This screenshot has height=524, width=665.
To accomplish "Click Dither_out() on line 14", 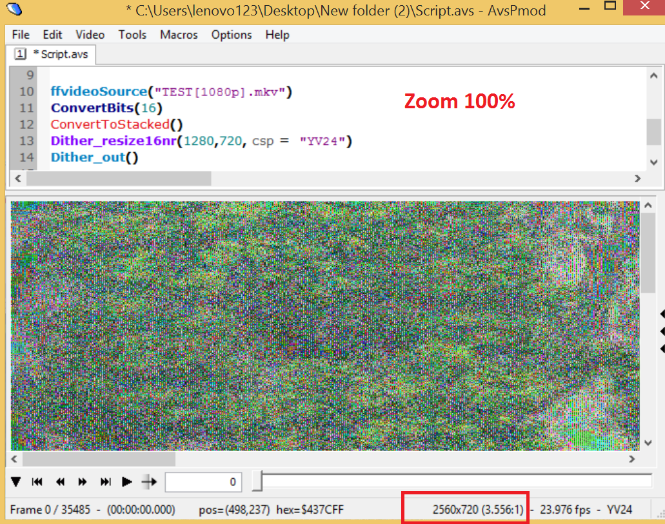I will tap(95, 157).
